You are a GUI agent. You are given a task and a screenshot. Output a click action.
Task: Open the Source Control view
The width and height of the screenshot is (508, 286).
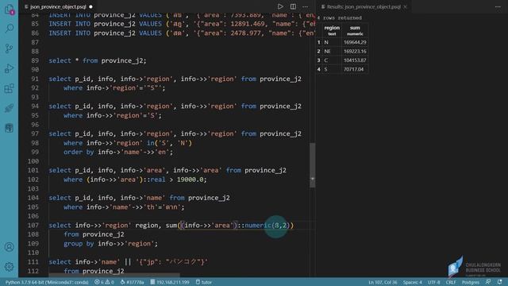9,48
